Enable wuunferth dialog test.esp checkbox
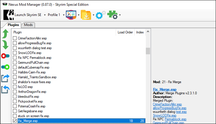This screenshot has height=124, width=216. pos(15,48)
